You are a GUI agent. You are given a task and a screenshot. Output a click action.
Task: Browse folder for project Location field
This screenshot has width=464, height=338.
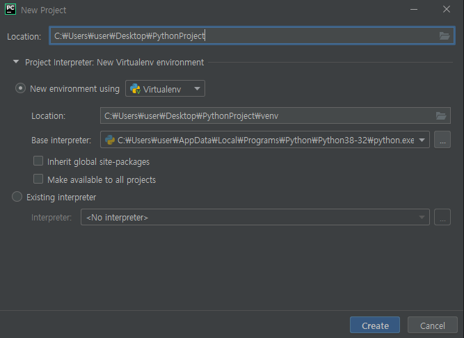445,36
